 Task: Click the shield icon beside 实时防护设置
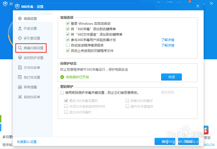[x=20, y=58]
